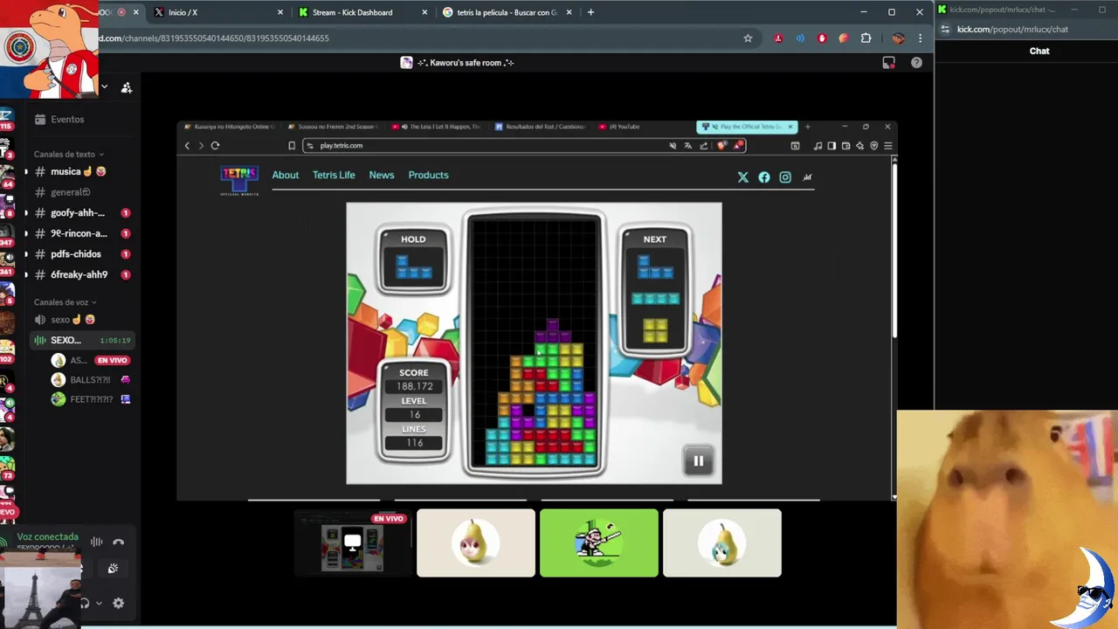The width and height of the screenshot is (1118, 629).
Task: Open the Products link on Tetris site
Action: [428, 175]
